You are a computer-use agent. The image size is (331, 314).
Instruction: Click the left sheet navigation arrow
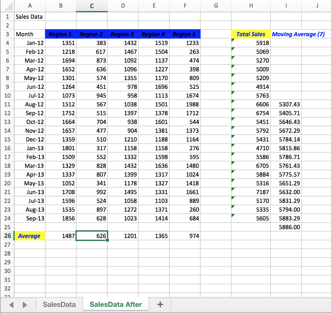[12, 304]
